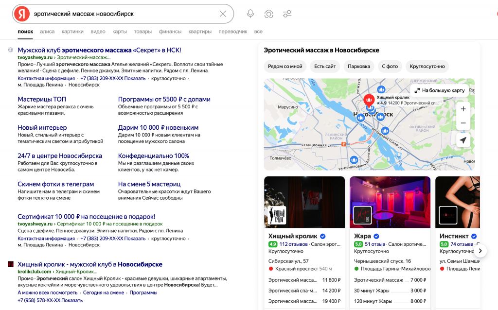Screen dimensions: 498x310
Task: Click the map geolocation arrow icon
Action: tap(463, 140)
